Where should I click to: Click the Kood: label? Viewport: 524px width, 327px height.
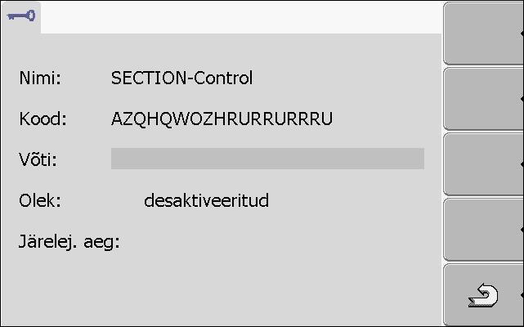(43, 119)
